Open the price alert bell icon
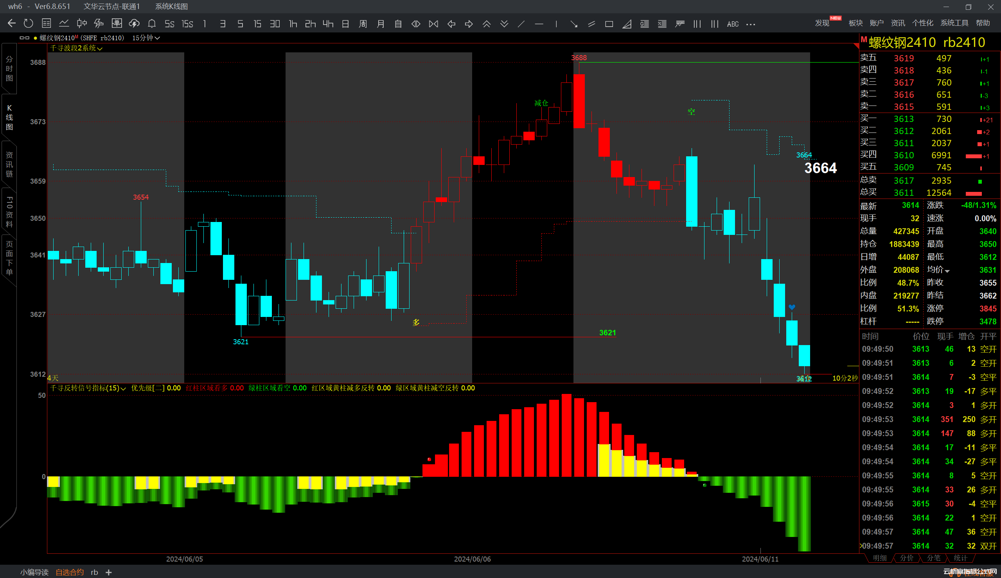This screenshot has width=1001, height=578. (152, 24)
